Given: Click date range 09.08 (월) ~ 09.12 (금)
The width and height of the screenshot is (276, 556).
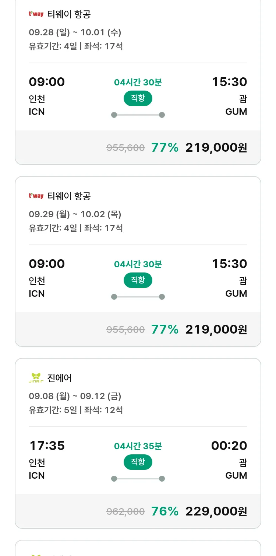Looking at the screenshot, I should click(75, 396).
